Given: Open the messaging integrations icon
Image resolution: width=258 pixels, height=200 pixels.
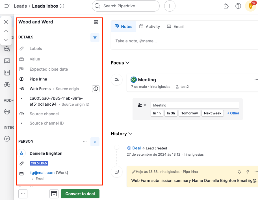Looking at the screenshot, I should coord(7,139).
